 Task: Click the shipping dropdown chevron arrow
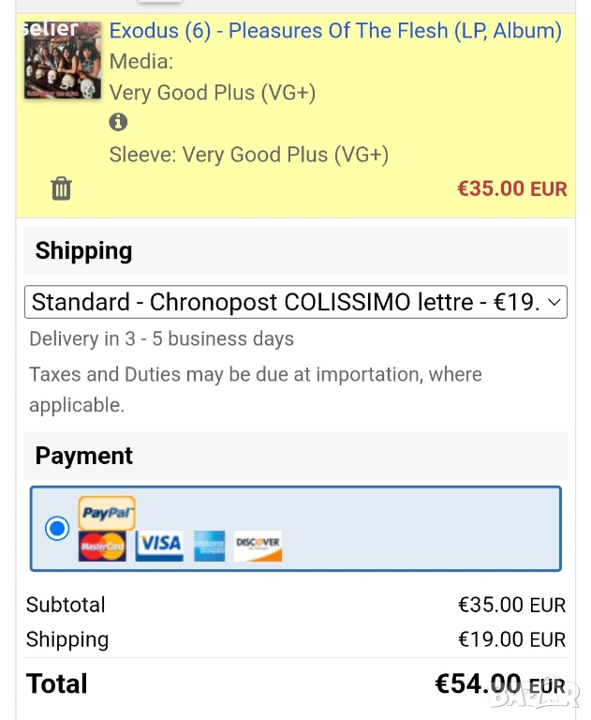(554, 302)
